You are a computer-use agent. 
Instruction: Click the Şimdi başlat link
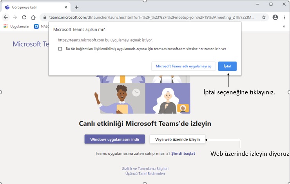point(183,153)
